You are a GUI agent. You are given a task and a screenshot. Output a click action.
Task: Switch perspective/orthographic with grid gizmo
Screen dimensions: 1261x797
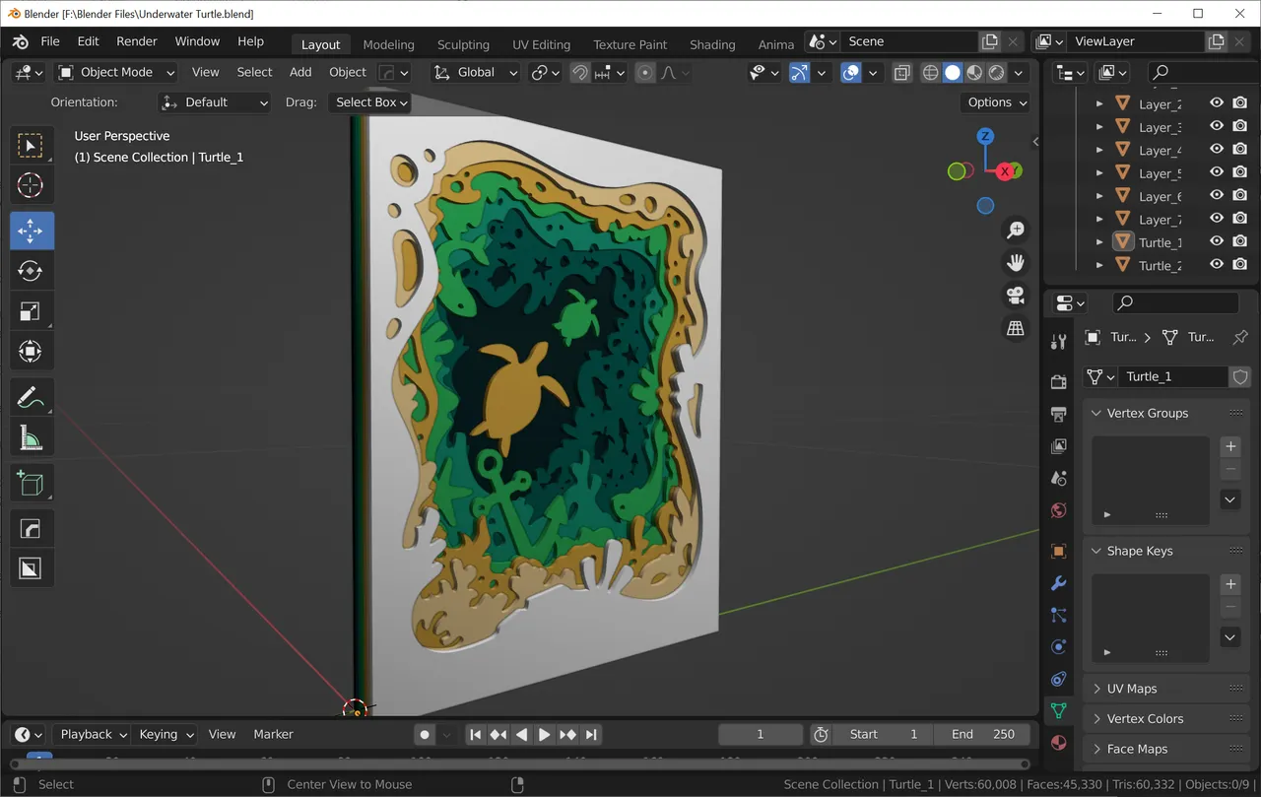[1015, 328]
